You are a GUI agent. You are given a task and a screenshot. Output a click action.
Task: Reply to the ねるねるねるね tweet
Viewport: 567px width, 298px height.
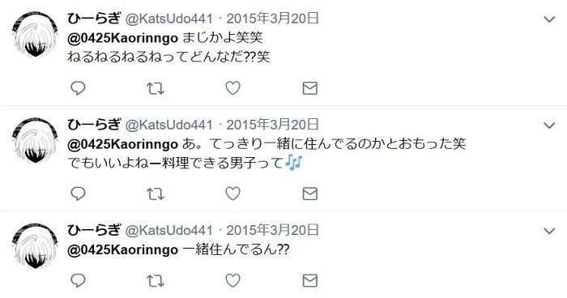pyautogui.click(x=78, y=88)
